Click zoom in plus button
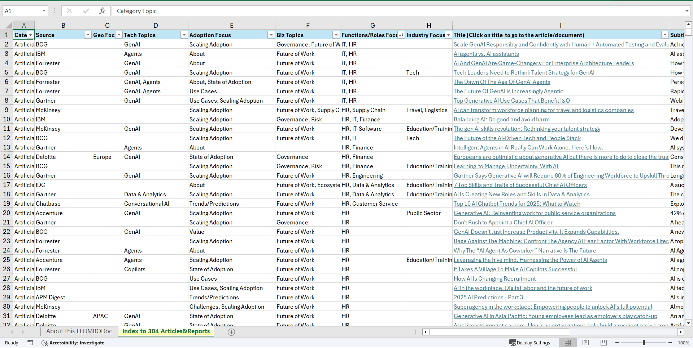The width and height of the screenshot is (693, 348). click(x=670, y=343)
